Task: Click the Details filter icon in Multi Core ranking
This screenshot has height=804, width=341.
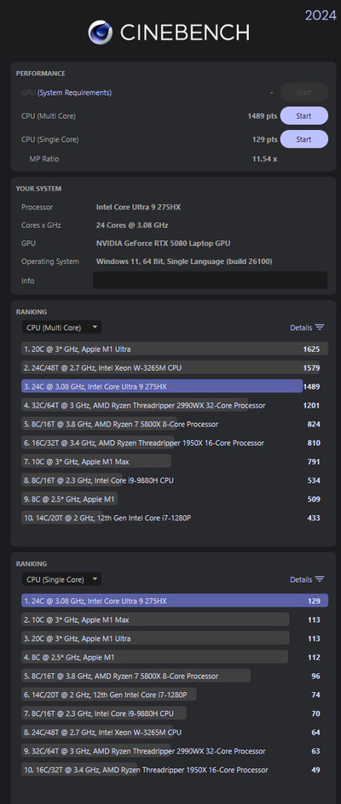Action: click(320, 327)
